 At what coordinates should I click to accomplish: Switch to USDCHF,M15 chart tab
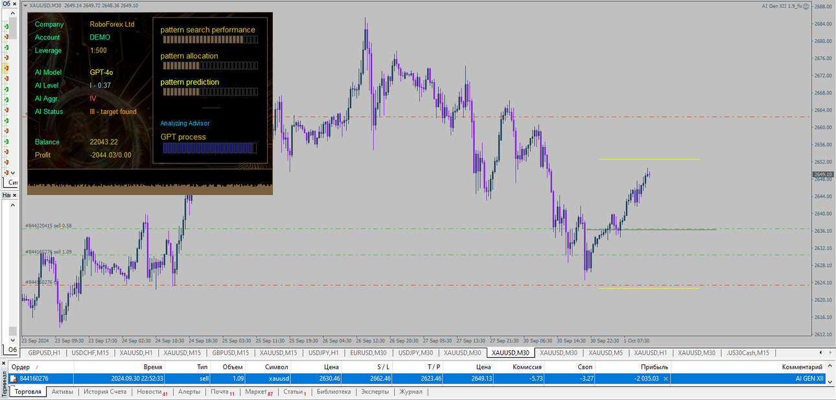[90, 353]
